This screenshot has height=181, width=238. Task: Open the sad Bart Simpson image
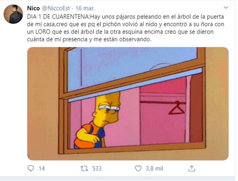128,104
